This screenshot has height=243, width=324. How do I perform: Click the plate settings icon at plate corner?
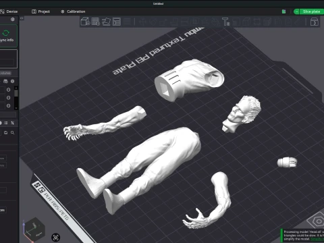(x=319, y=221)
